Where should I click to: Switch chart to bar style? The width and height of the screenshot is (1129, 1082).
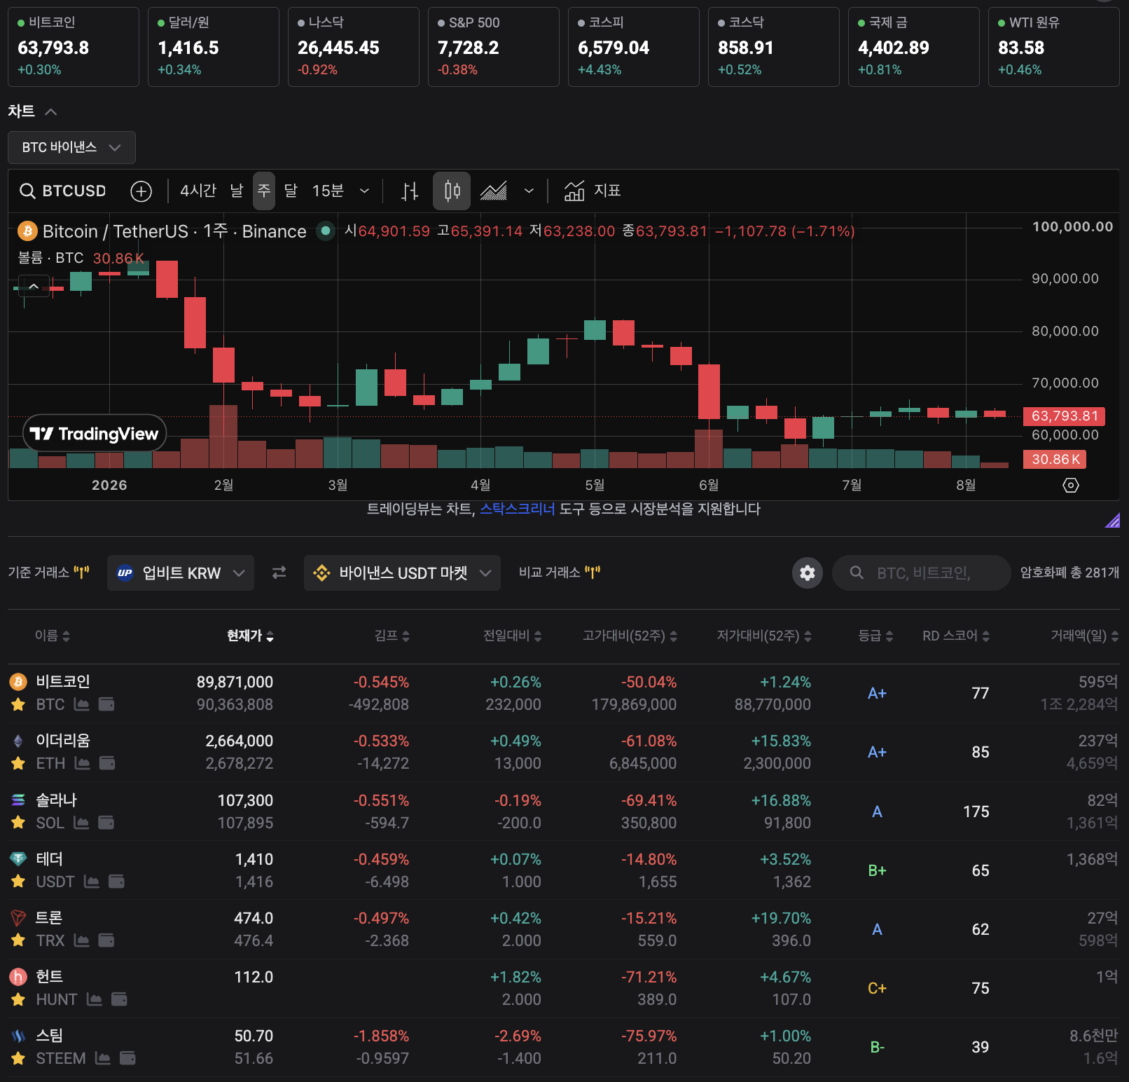[410, 191]
